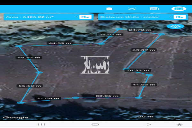192x128 pixels.
Task: Tap the ruler icon beside Distance Units
Action: [180, 17]
